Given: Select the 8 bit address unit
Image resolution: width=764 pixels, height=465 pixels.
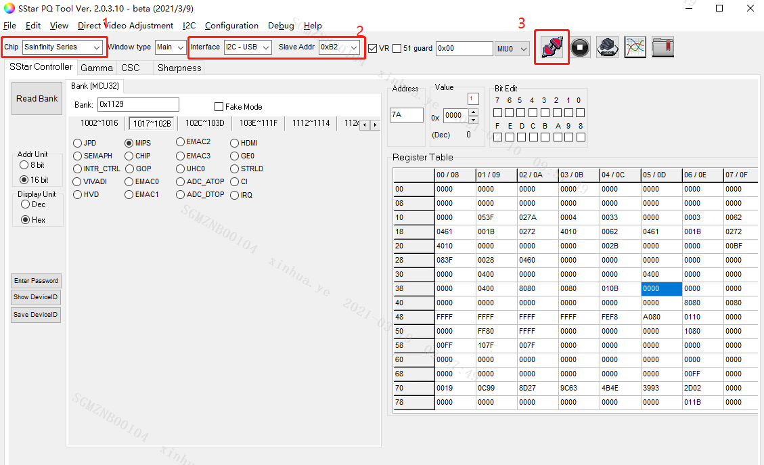Looking at the screenshot, I should click(25, 165).
